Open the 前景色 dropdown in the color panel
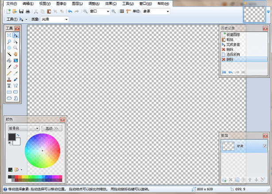 coord(37,128)
